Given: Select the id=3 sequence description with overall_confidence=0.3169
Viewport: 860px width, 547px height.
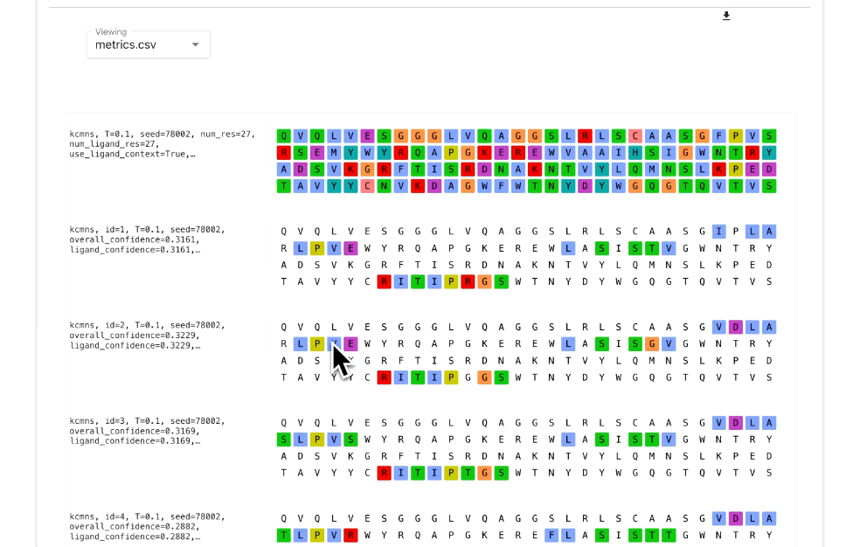Looking at the screenshot, I should pos(147,431).
